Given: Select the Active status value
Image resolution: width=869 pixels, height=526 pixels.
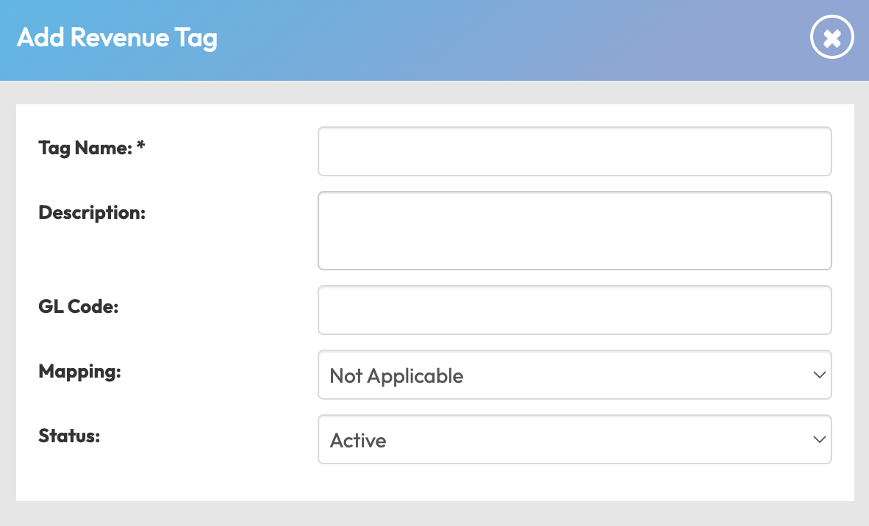Looking at the screenshot, I should 358,441.
